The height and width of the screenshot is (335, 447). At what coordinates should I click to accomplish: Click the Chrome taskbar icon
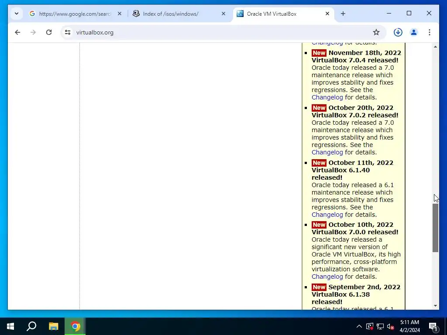75,326
